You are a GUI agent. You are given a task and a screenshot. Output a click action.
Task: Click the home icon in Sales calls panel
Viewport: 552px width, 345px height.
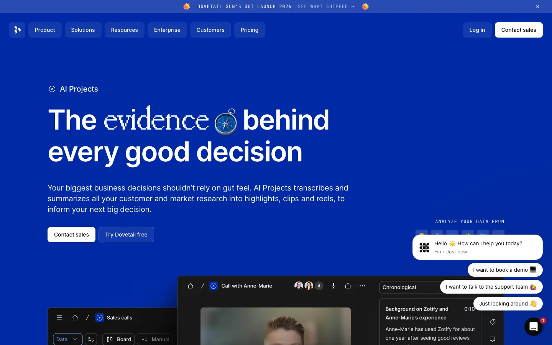coord(75,317)
